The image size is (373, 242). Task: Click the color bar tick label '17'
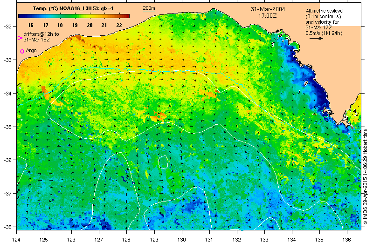click(45, 25)
